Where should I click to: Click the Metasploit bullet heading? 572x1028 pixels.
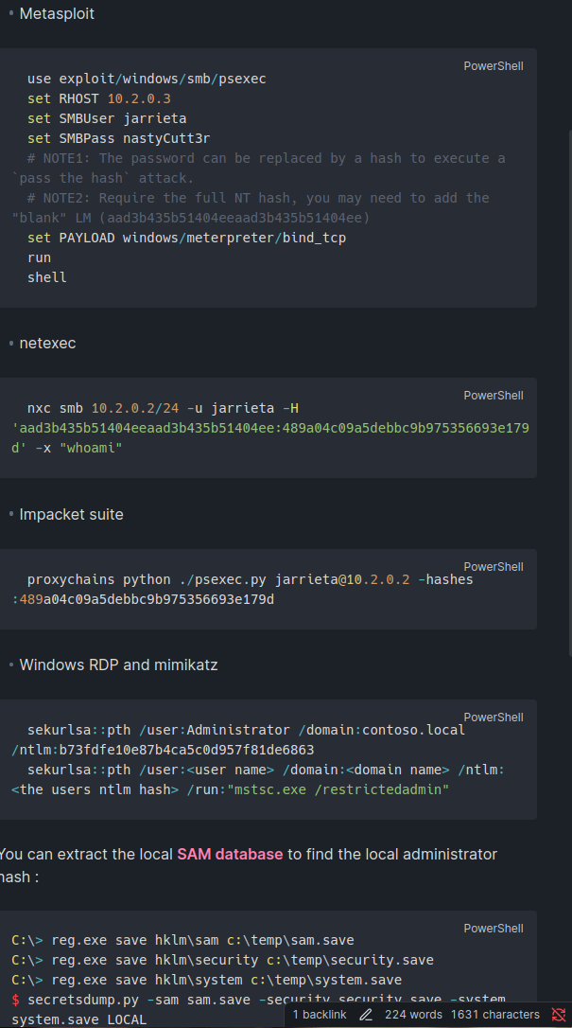57,14
